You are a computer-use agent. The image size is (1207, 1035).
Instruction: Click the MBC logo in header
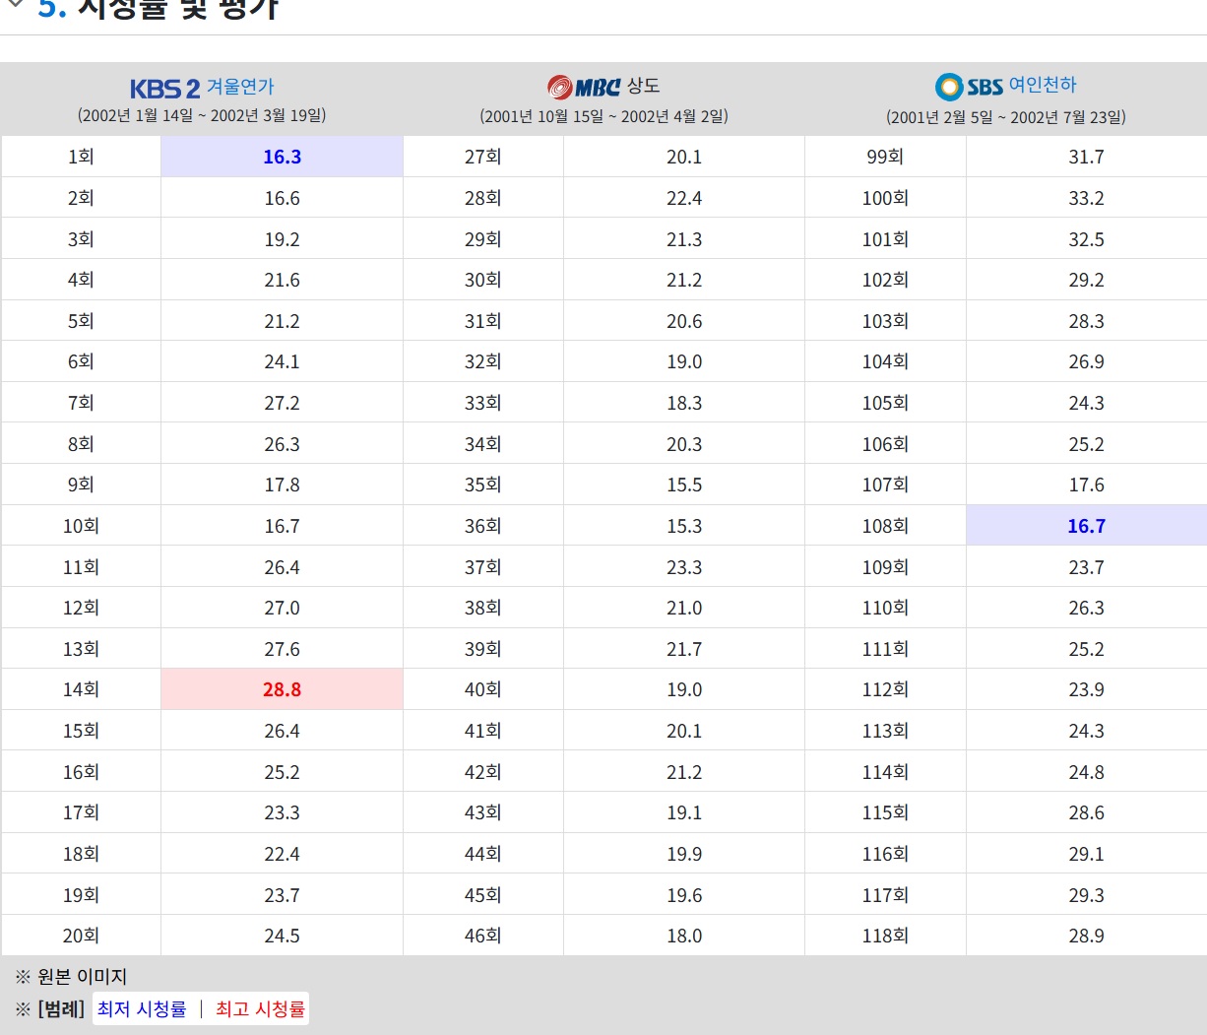[x=584, y=88]
